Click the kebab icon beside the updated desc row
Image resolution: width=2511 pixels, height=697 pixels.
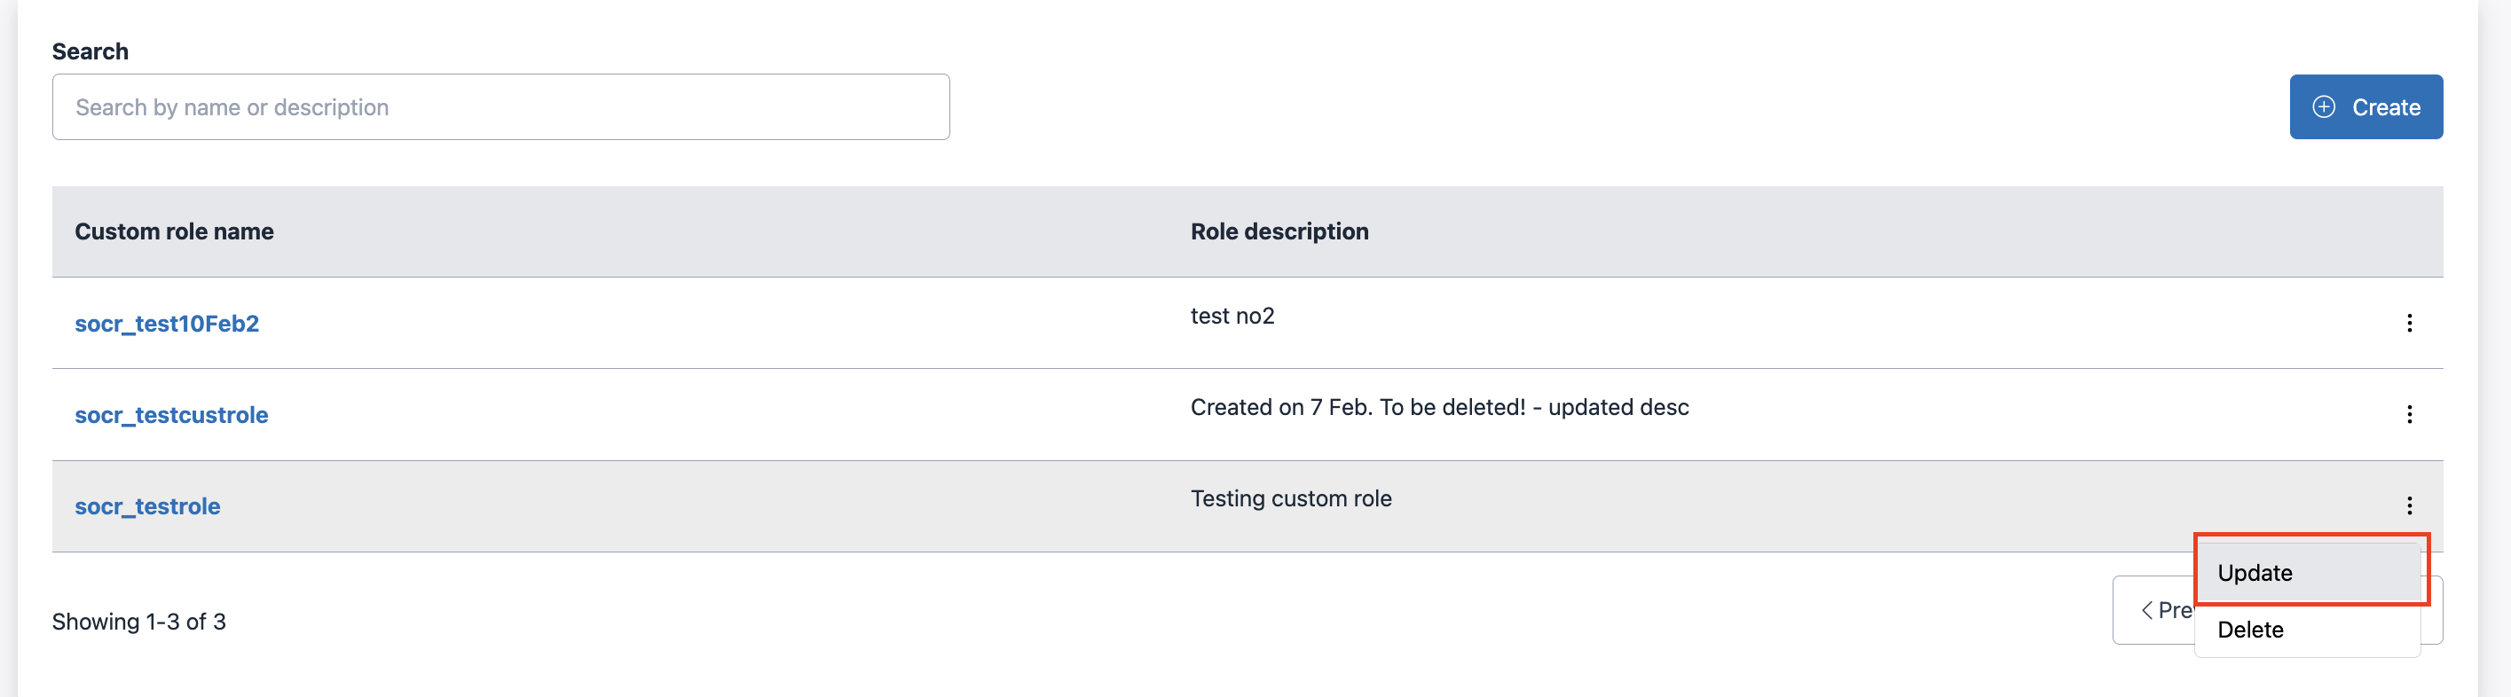[x=2410, y=414]
